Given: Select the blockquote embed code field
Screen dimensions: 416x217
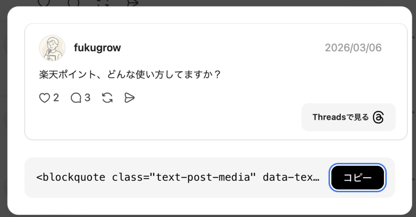Looking at the screenshot, I should 178,178.
